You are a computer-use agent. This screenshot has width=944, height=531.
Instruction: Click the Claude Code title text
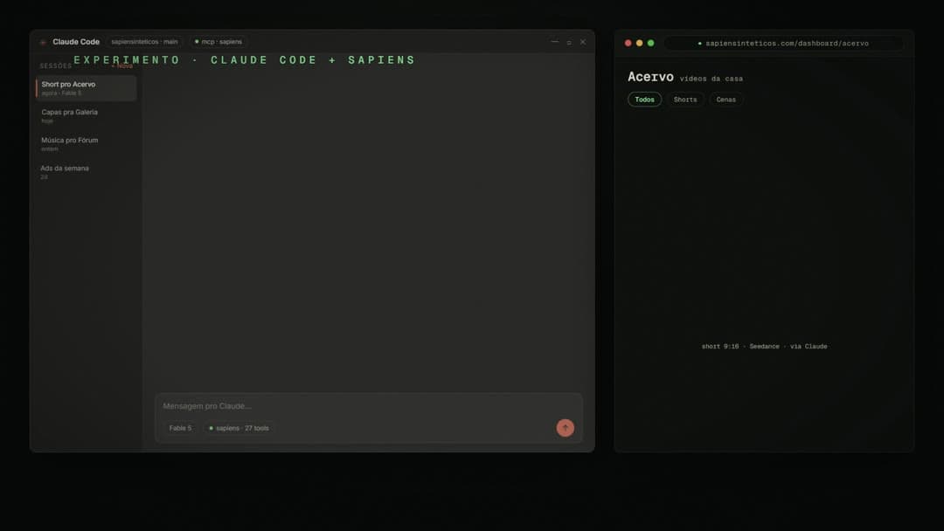pos(76,42)
